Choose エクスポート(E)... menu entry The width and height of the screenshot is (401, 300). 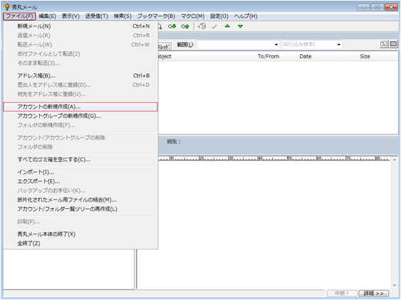80,181
